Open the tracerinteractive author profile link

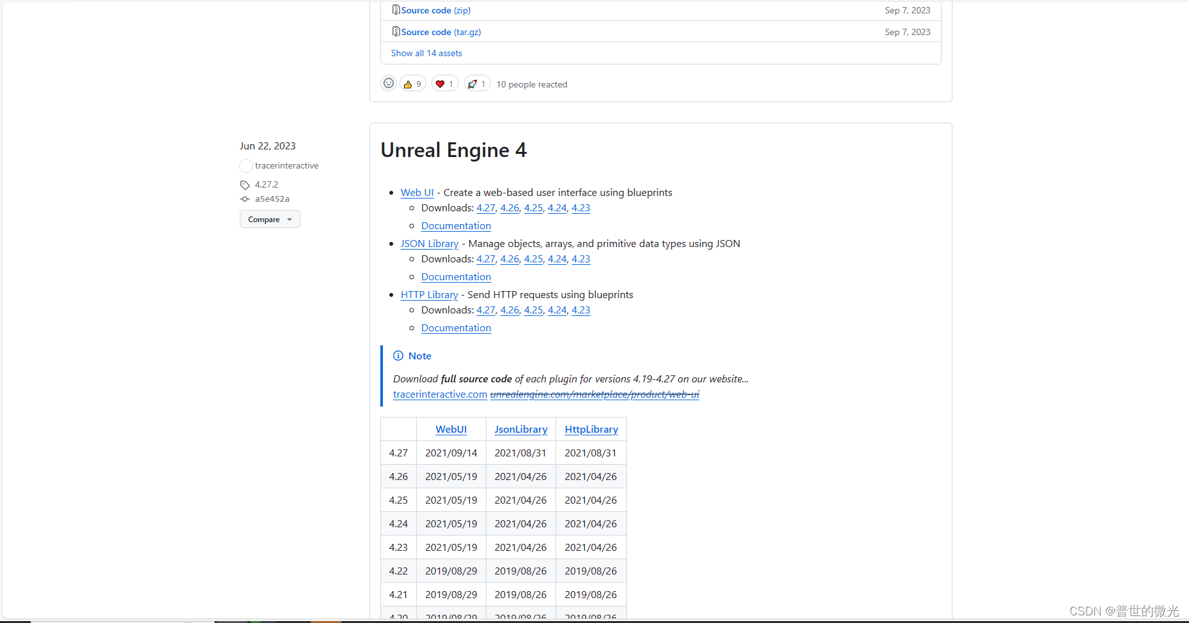tap(286, 165)
